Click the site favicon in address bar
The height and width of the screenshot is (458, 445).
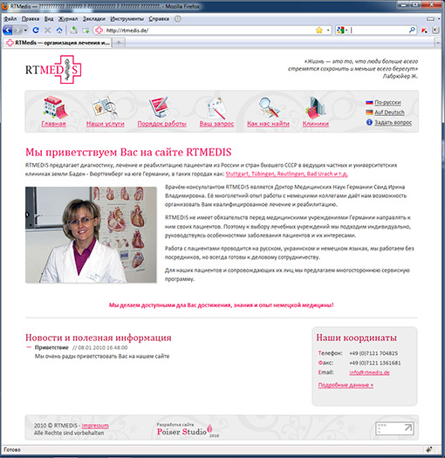click(99, 30)
